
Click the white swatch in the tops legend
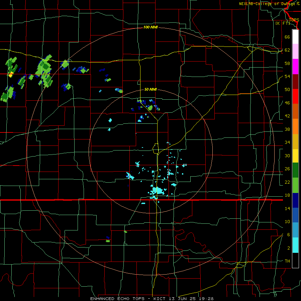pos(295,37)
